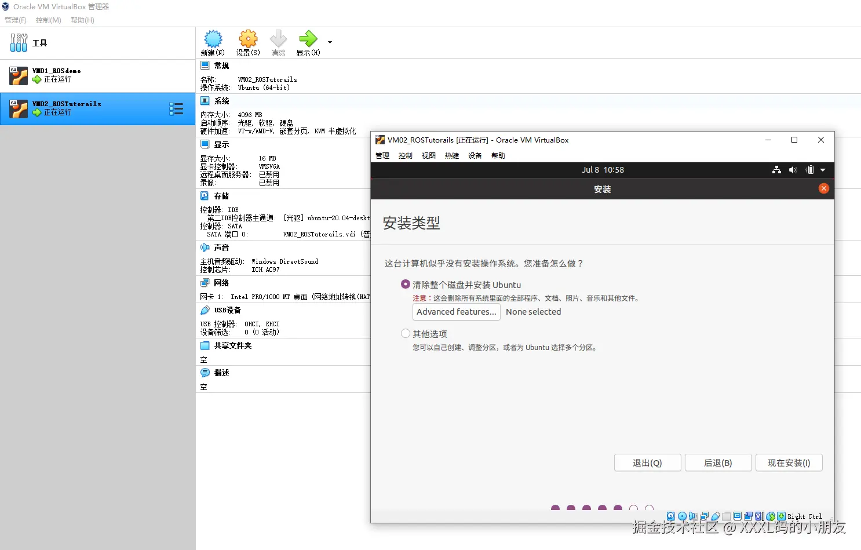Open 控制(M) menu in VirtualBox Manager
861x550 pixels.
[49, 20]
